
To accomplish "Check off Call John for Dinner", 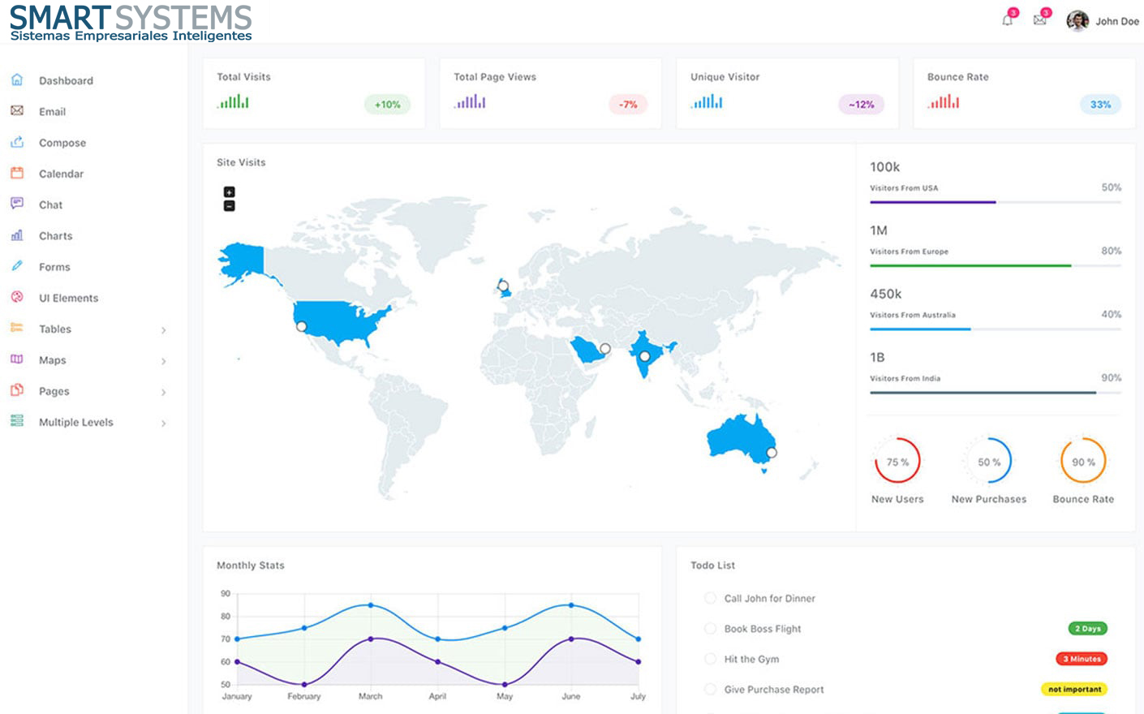I will point(710,598).
